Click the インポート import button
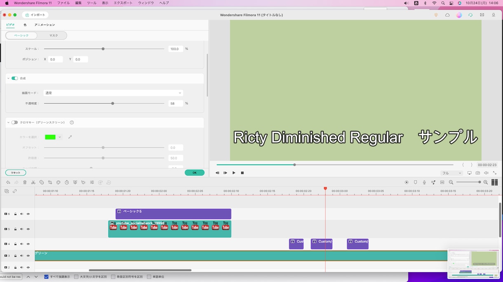The width and height of the screenshot is (503, 282). 35,15
